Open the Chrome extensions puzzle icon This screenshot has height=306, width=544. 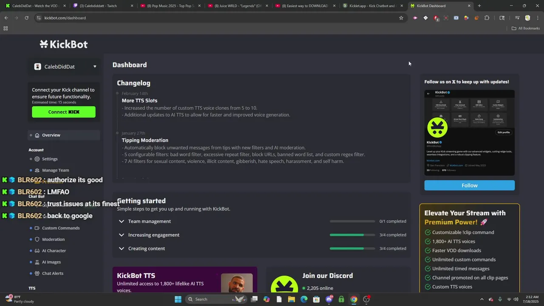(487, 18)
